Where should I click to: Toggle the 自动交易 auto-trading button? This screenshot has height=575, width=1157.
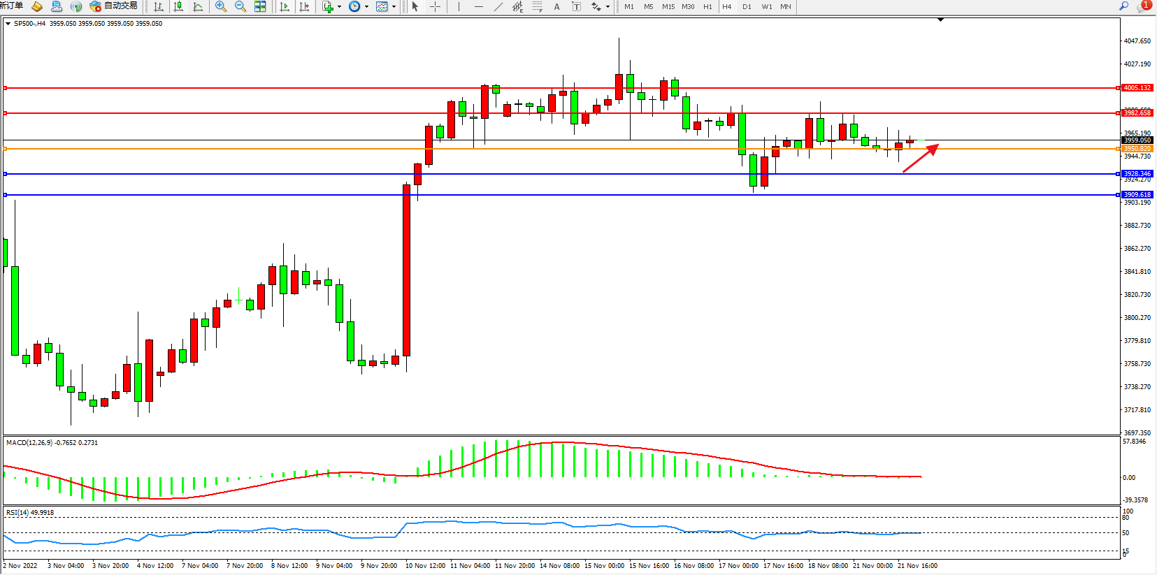pyautogui.click(x=113, y=6)
